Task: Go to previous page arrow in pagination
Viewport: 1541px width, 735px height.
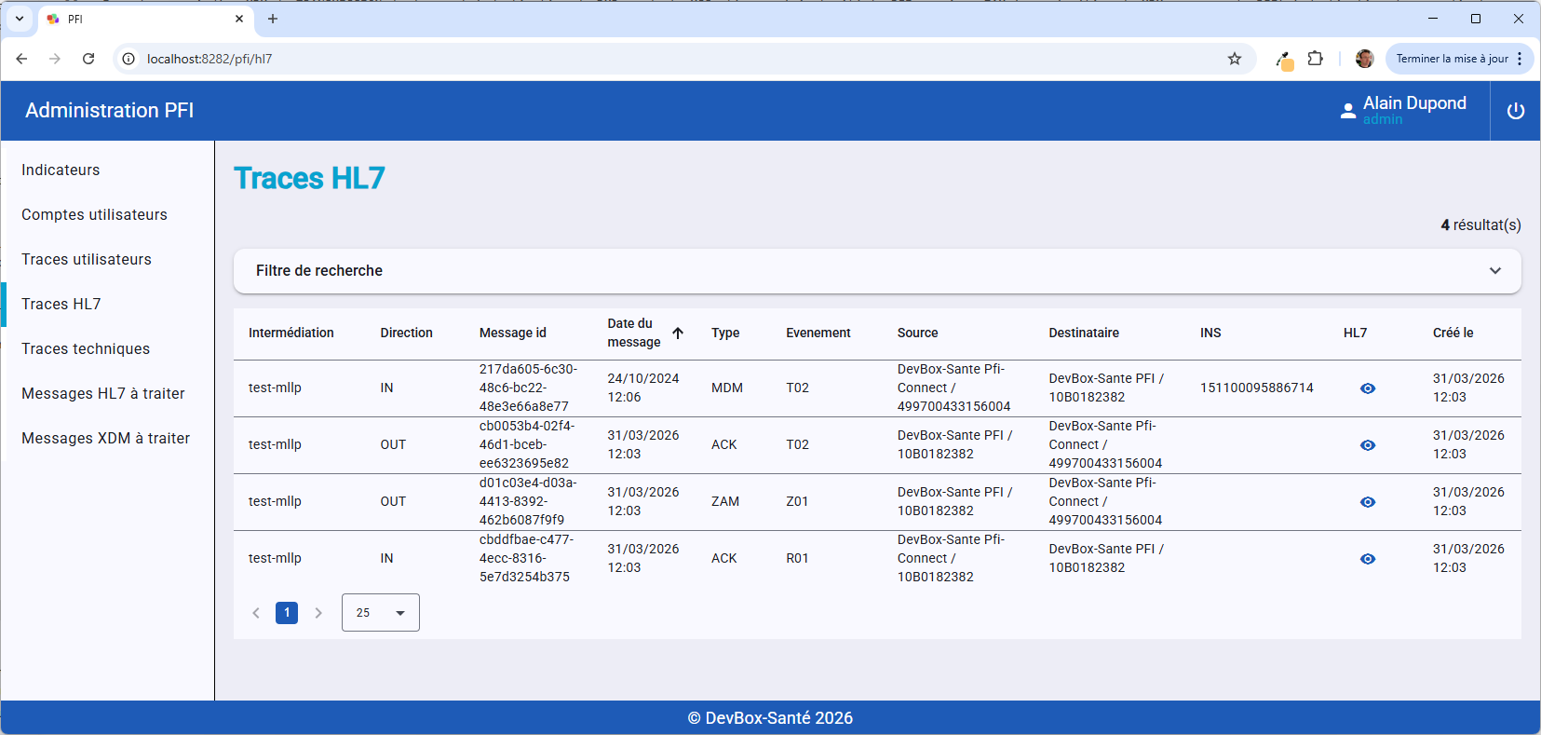Action: pos(256,613)
